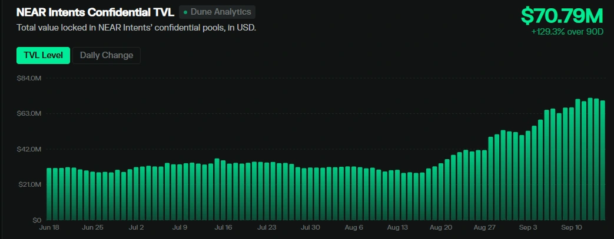This screenshot has height=239, width=614.
Task: Click the Sep 10 x-axis date label
Action: [x=572, y=227]
